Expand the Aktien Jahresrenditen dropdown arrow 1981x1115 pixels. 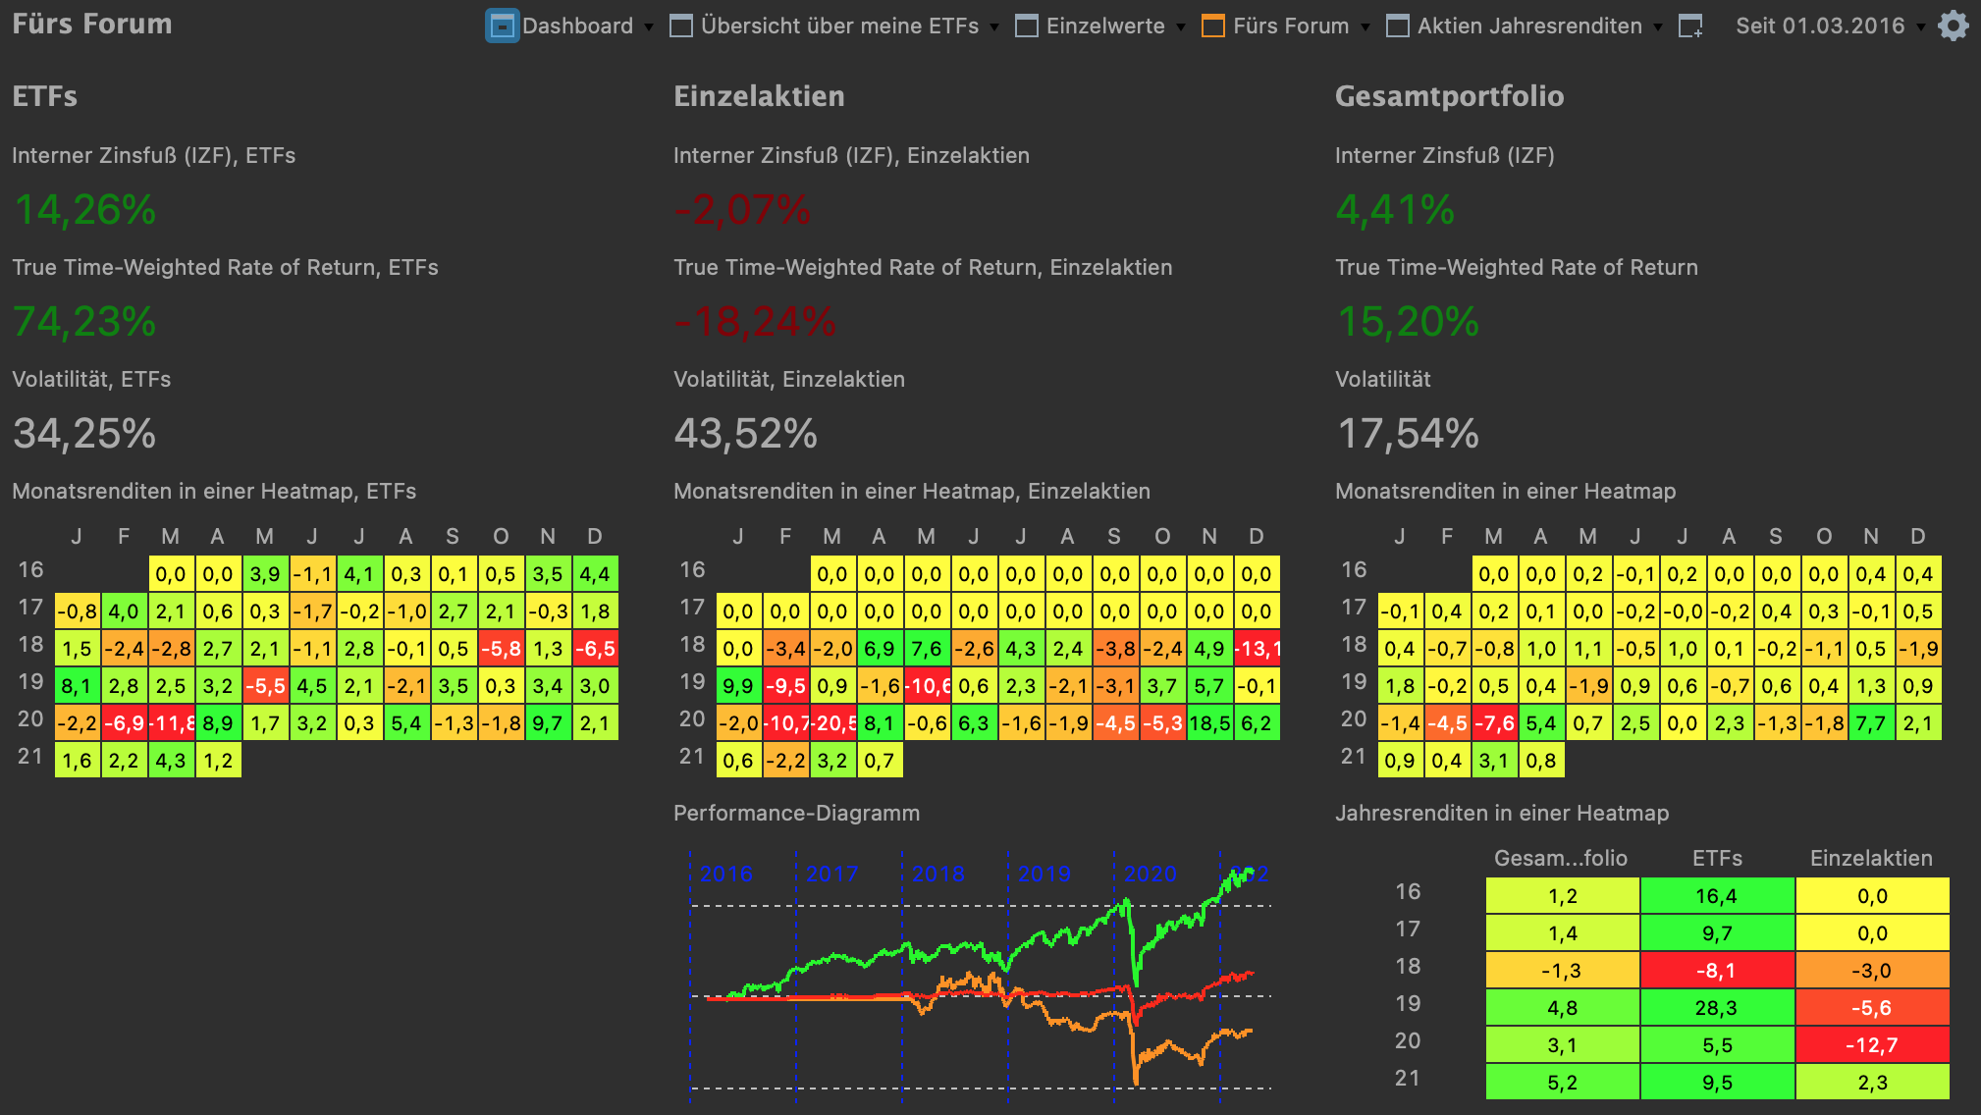tap(1658, 27)
